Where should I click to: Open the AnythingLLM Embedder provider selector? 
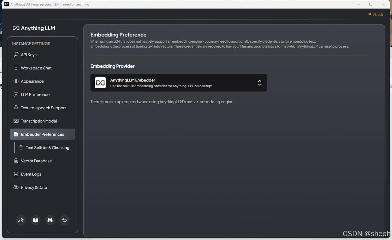[179, 83]
